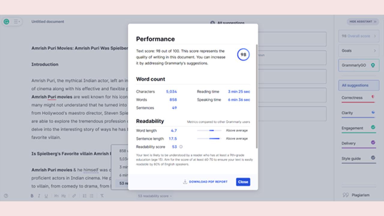The width and height of the screenshot is (384, 216).
Task: Select '53 re...' item in popup list
Action: 122,183
